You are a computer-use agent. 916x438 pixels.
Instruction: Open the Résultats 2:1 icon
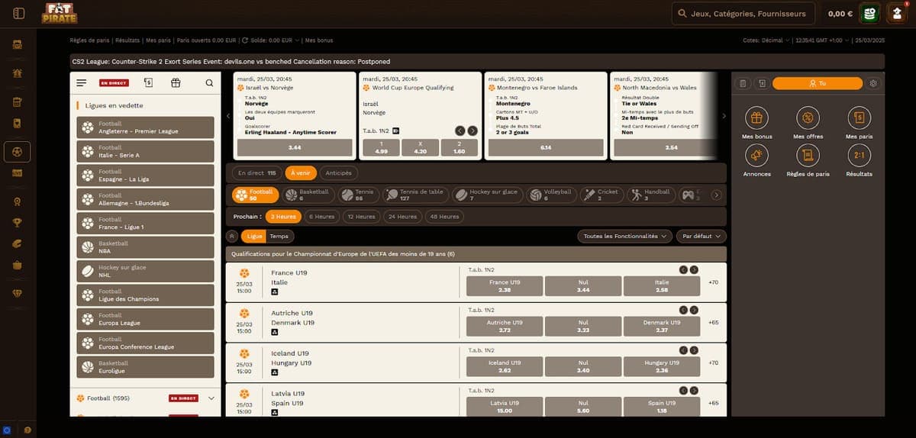point(860,155)
